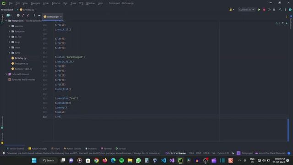Image resolution: width=293 pixels, height=165 pixels.
Task: Open the File menu
Action: pos(11,3)
